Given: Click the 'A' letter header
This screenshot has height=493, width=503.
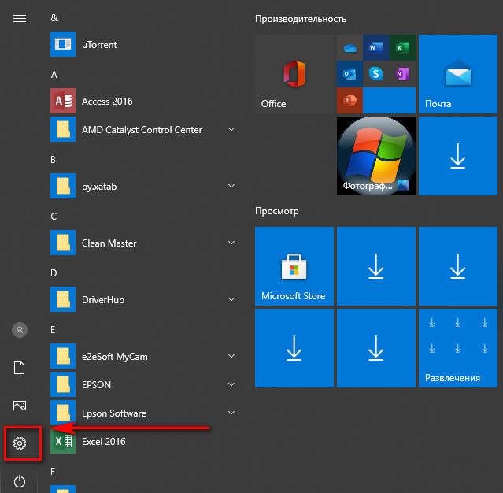Looking at the screenshot, I should [x=54, y=75].
